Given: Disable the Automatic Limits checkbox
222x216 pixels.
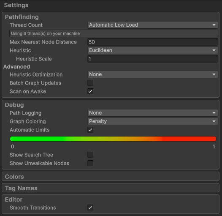Looking at the screenshot, I should (90, 130).
